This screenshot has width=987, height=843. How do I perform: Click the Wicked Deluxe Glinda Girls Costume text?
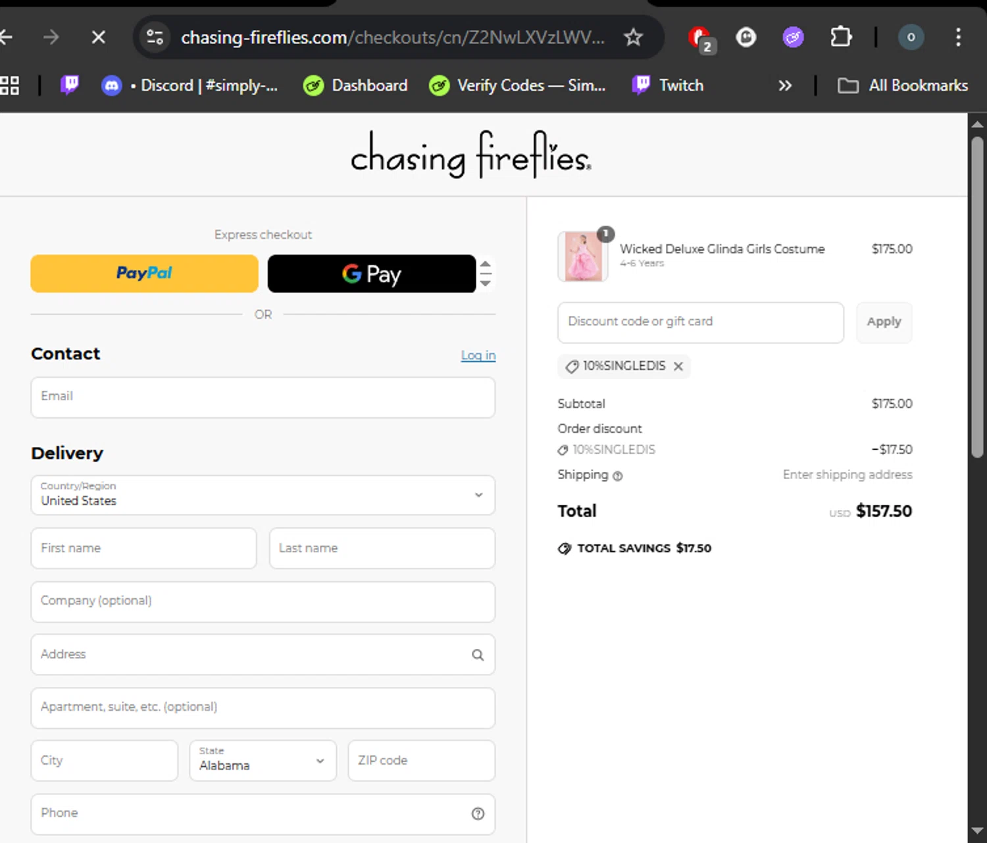[x=722, y=249]
